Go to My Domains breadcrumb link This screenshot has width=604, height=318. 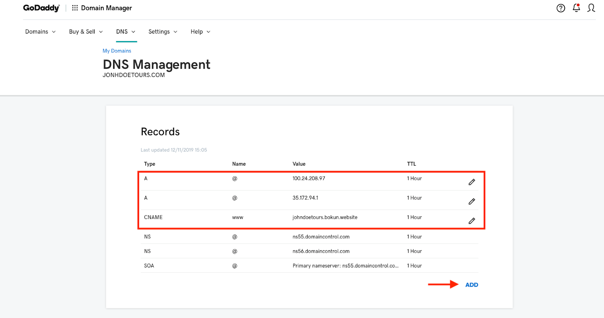(x=117, y=51)
